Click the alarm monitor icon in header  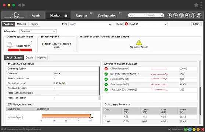pos(181,15)
